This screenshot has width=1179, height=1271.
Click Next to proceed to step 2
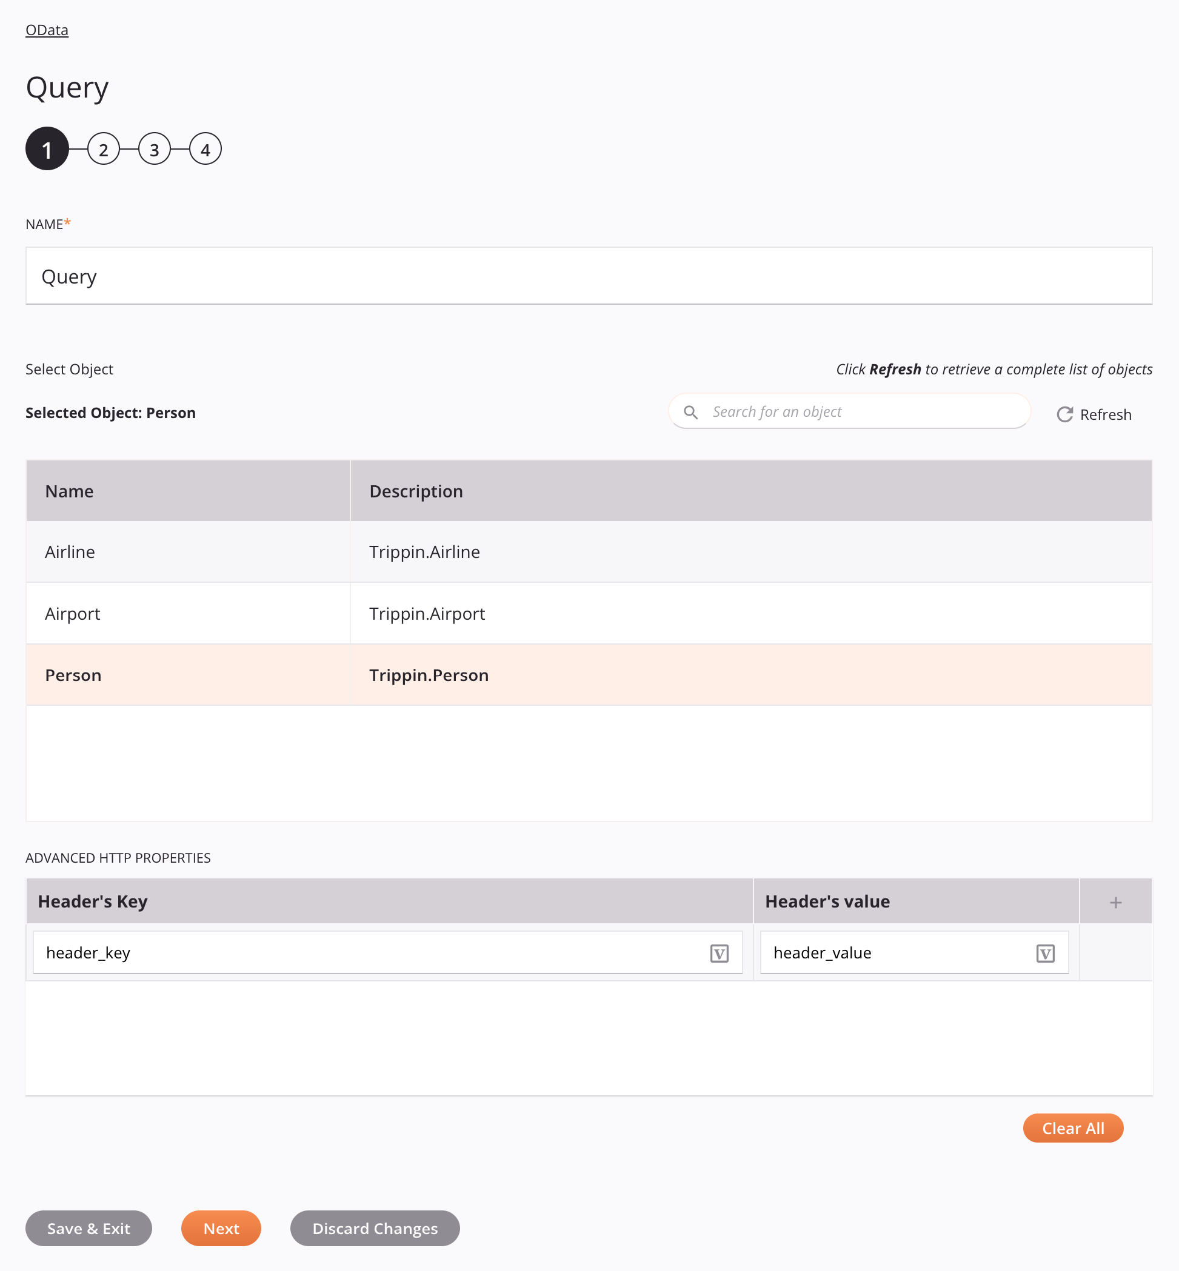click(x=221, y=1228)
